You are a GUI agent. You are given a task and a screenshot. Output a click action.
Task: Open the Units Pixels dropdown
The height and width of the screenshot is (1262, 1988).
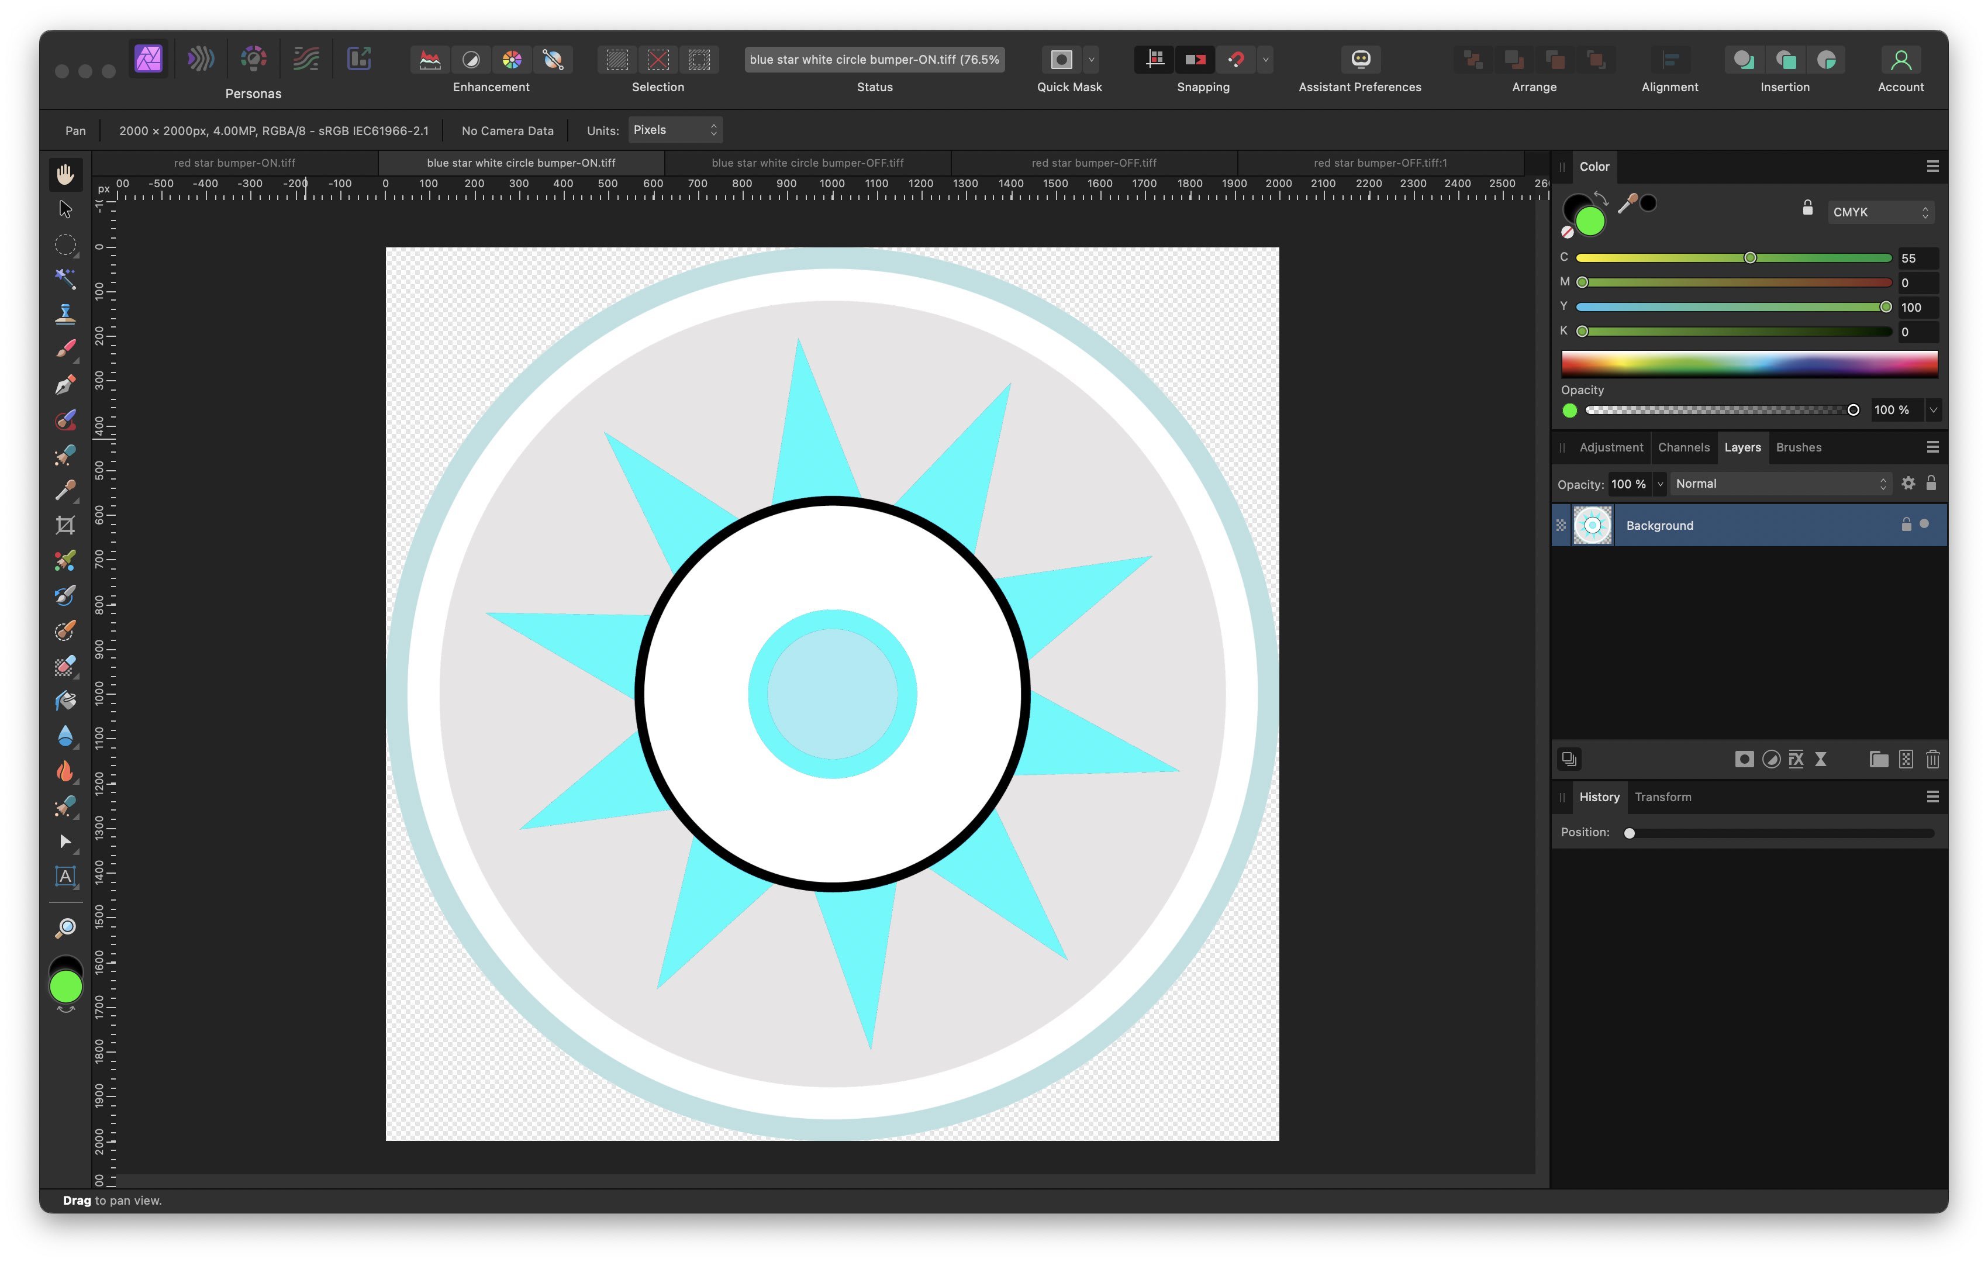(x=675, y=130)
